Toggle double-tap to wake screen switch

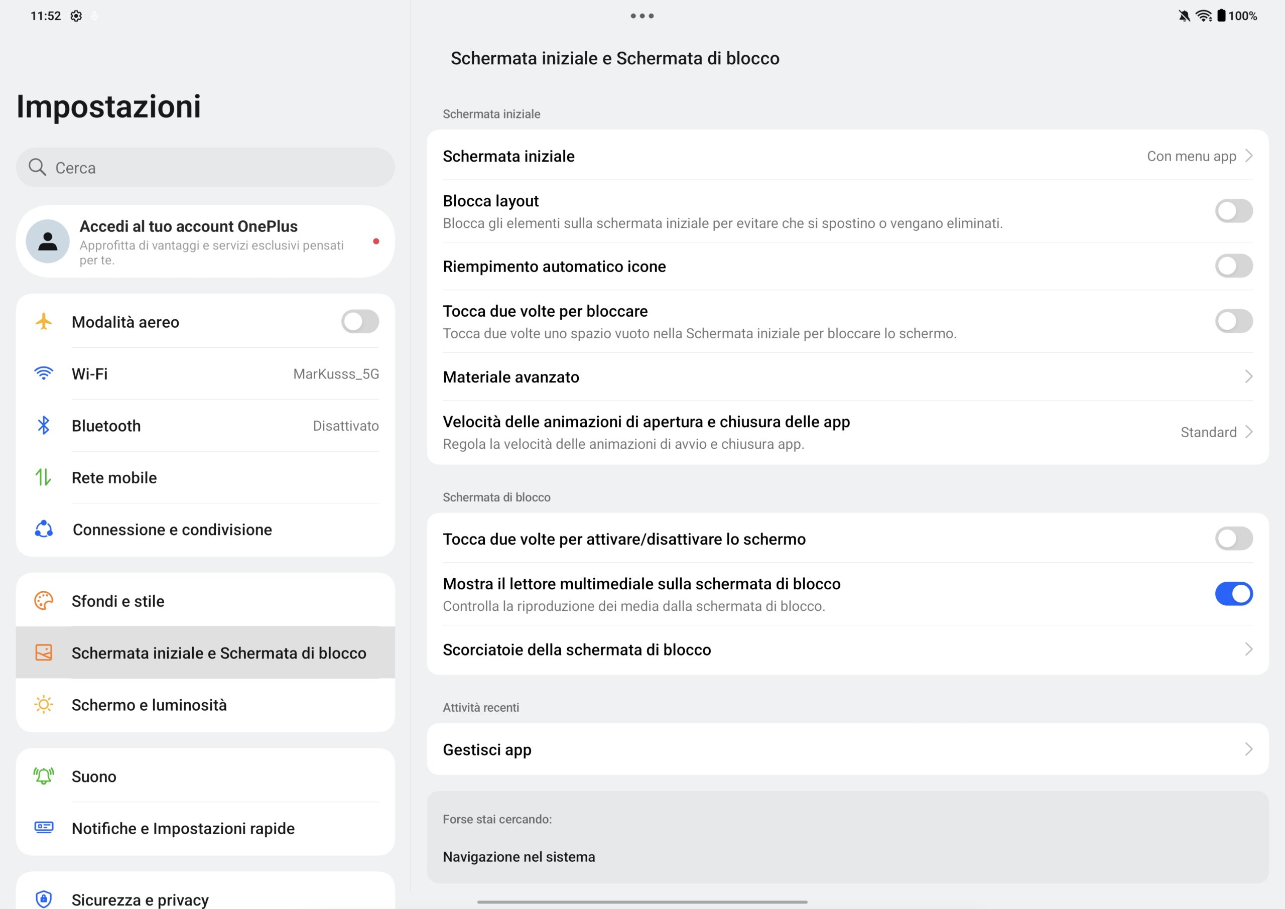click(x=1233, y=539)
